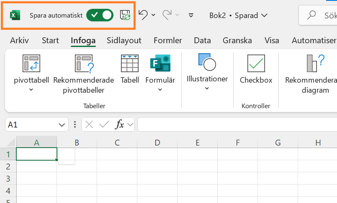The width and height of the screenshot is (337, 203).
Task: Select column E header
Action: click(198, 142)
